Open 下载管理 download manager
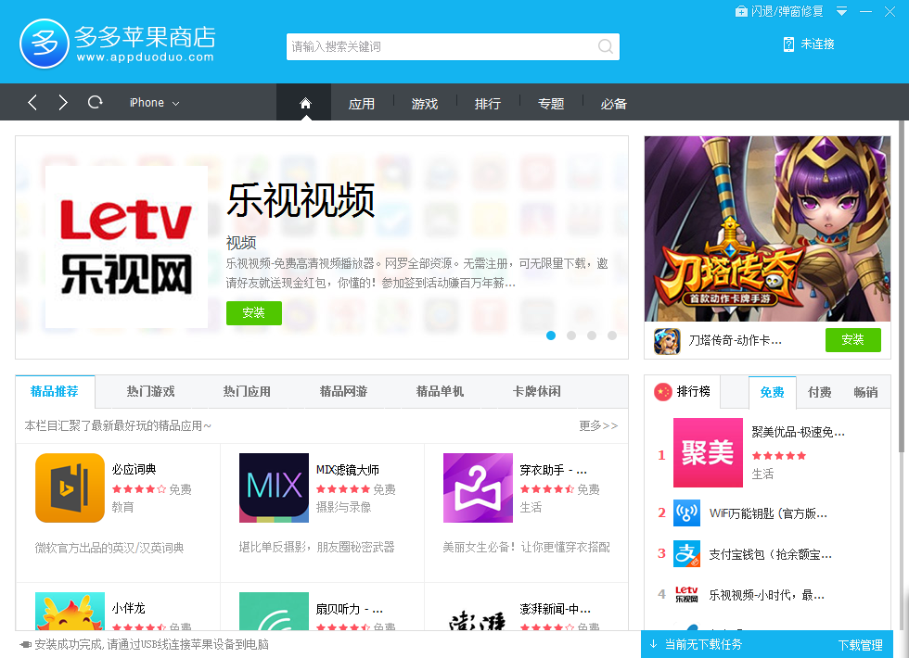Image resolution: width=909 pixels, height=658 pixels. coord(860,645)
